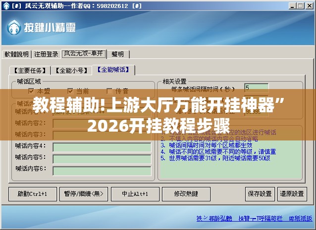
Task: Click the 保存設置 button
Action: [x=260, y=194]
